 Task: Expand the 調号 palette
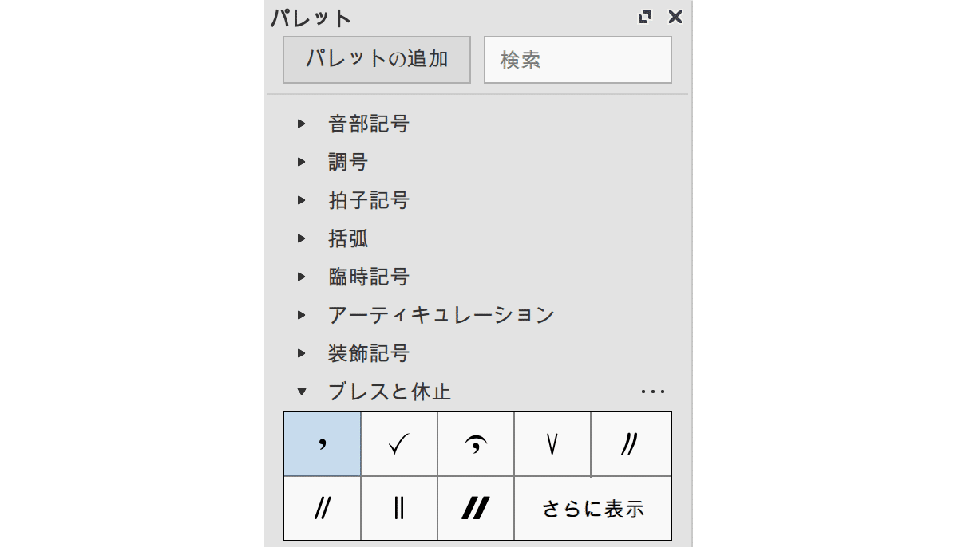(301, 162)
